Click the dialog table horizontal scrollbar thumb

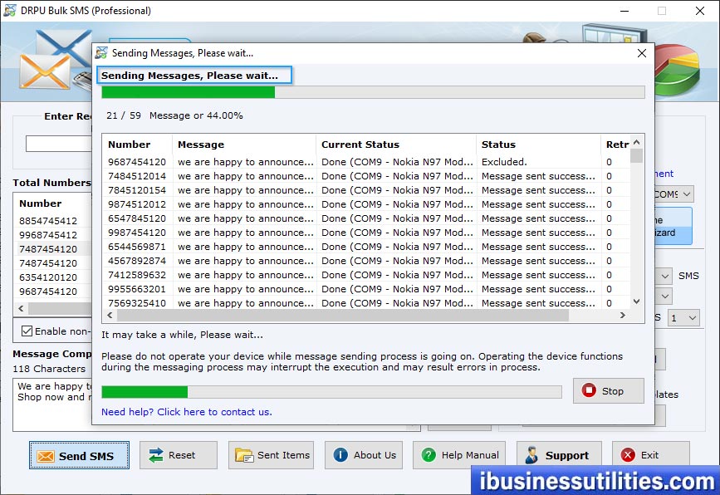[342, 315]
